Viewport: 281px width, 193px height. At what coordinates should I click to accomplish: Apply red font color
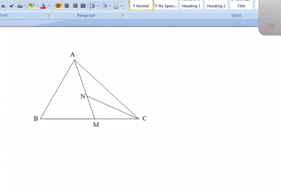point(43,6)
